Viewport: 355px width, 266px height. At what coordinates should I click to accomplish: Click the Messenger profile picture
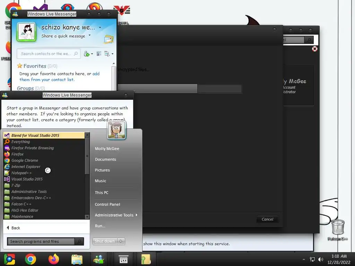[26, 32]
